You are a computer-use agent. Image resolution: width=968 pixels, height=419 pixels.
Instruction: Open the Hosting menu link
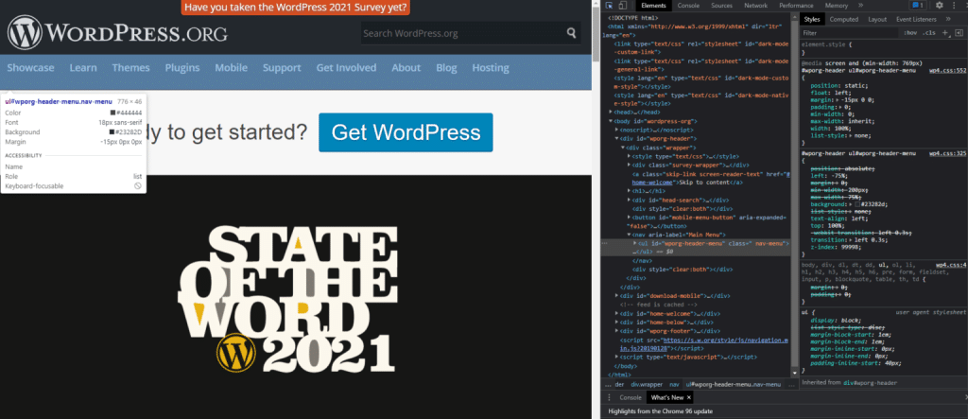491,68
